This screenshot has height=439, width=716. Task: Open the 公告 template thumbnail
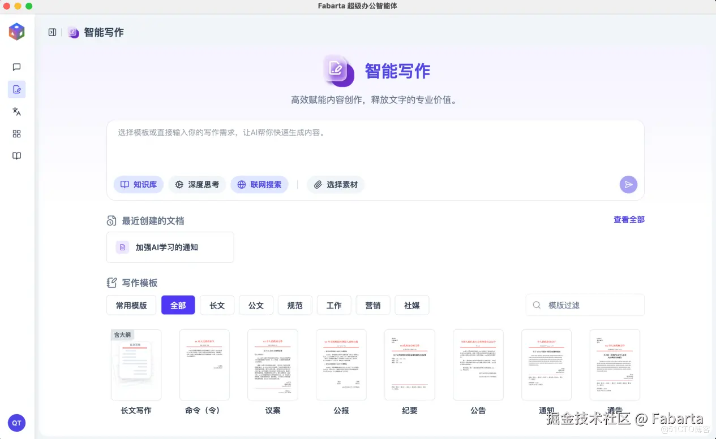(478, 364)
